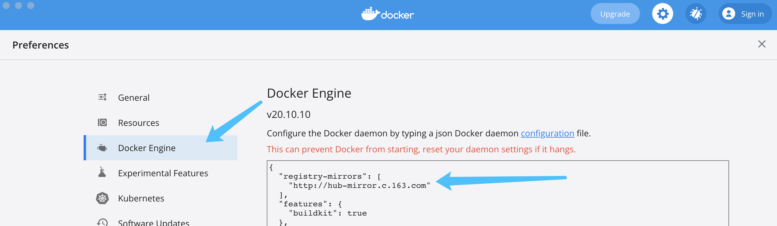Viewport: 777px width, 226px height.
Task: Select the General preferences tab
Action: point(160,97)
